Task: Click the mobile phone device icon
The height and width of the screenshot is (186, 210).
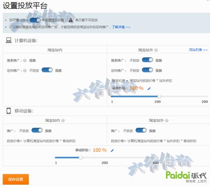Action: pyautogui.click(x=9, y=111)
